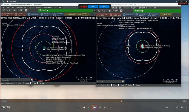
Task: Toggle the repeat mode icon
Action: click(110, 107)
